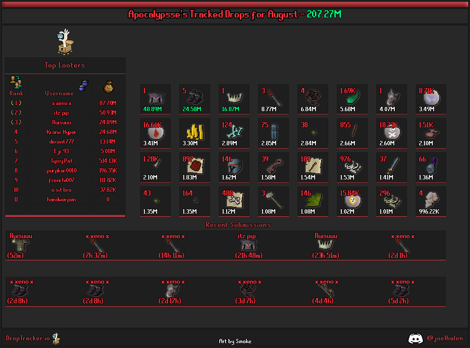Select looter row E jc 93
This screenshot has width=470, height=348.
tap(65, 151)
